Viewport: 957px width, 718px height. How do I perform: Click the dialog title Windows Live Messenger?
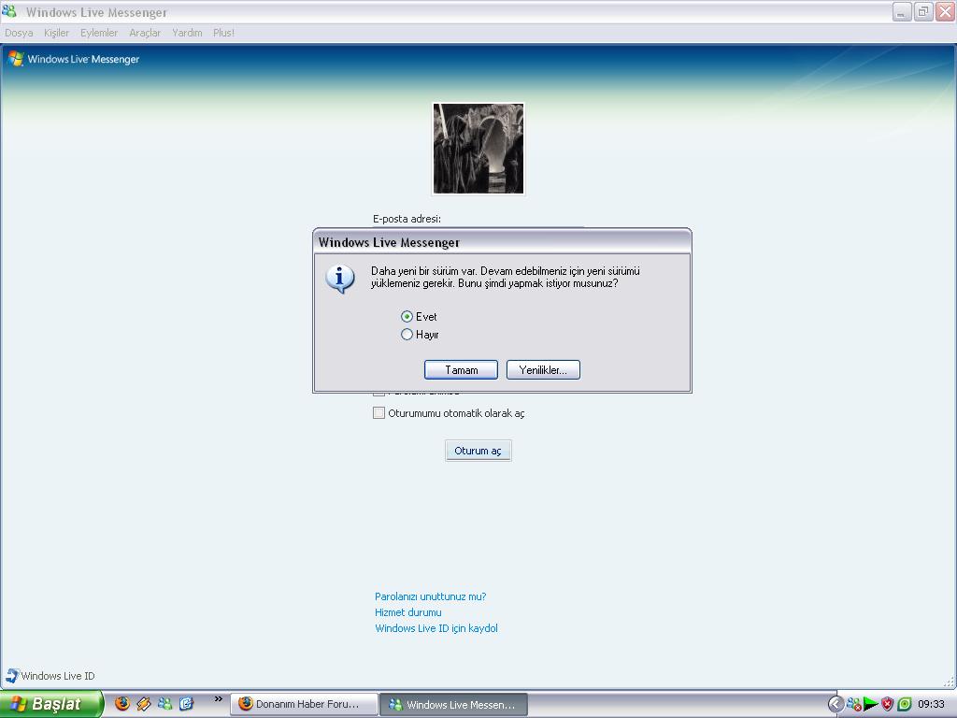389,242
